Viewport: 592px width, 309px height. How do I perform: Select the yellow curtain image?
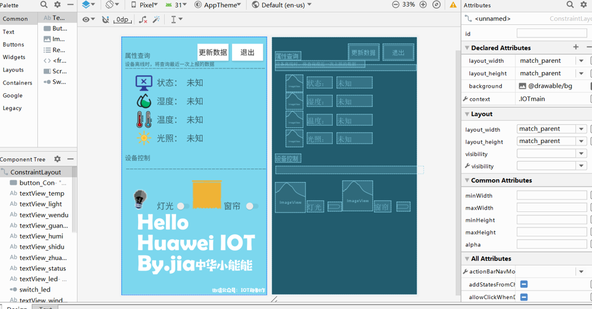206,194
